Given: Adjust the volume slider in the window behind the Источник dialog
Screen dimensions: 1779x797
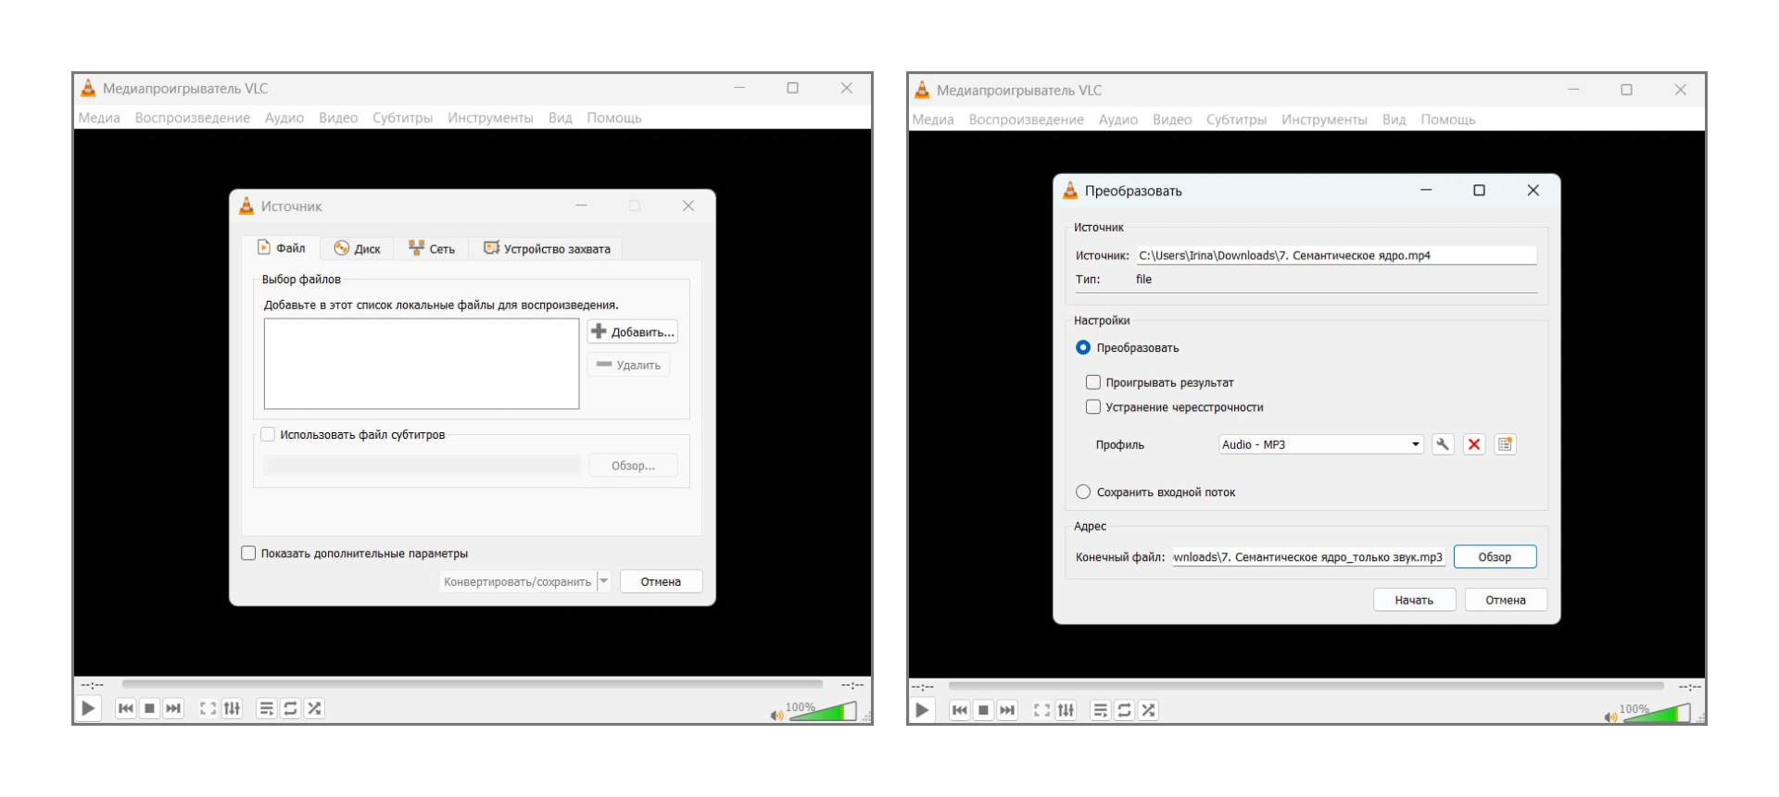Looking at the screenshot, I should point(821,712).
